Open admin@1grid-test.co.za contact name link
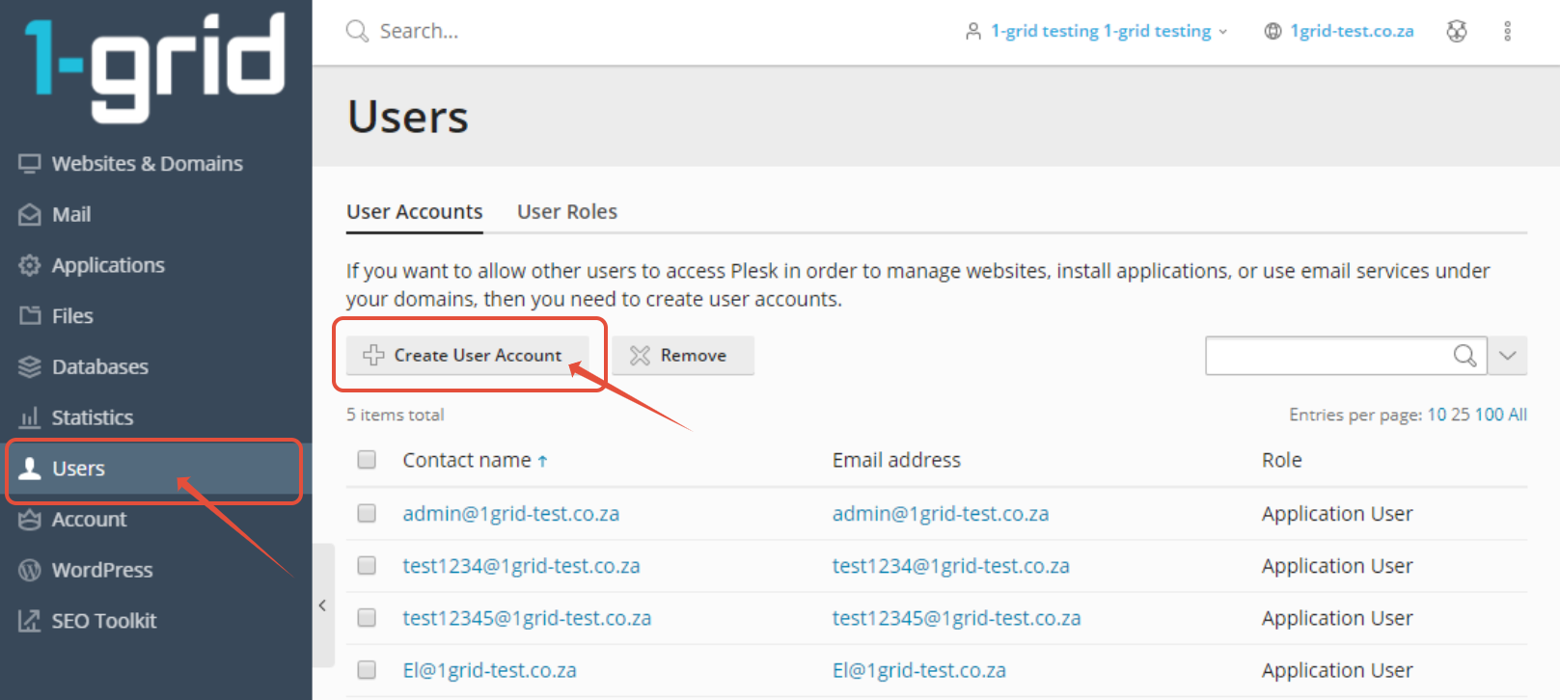This screenshot has width=1560, height=700. point(511,514)
